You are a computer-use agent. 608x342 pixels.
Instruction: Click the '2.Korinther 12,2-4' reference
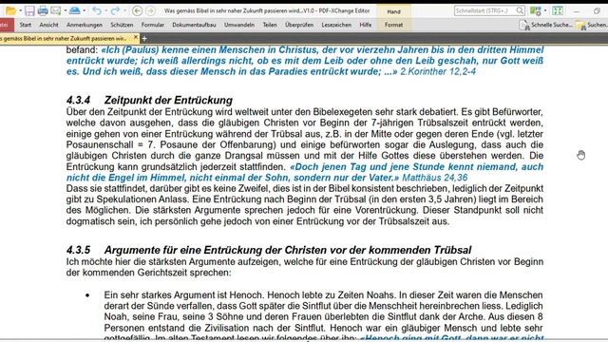pyautogui.click(x=438, y=71)
